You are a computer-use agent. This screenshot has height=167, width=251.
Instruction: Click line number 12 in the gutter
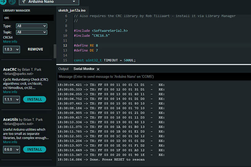[65, 45]
